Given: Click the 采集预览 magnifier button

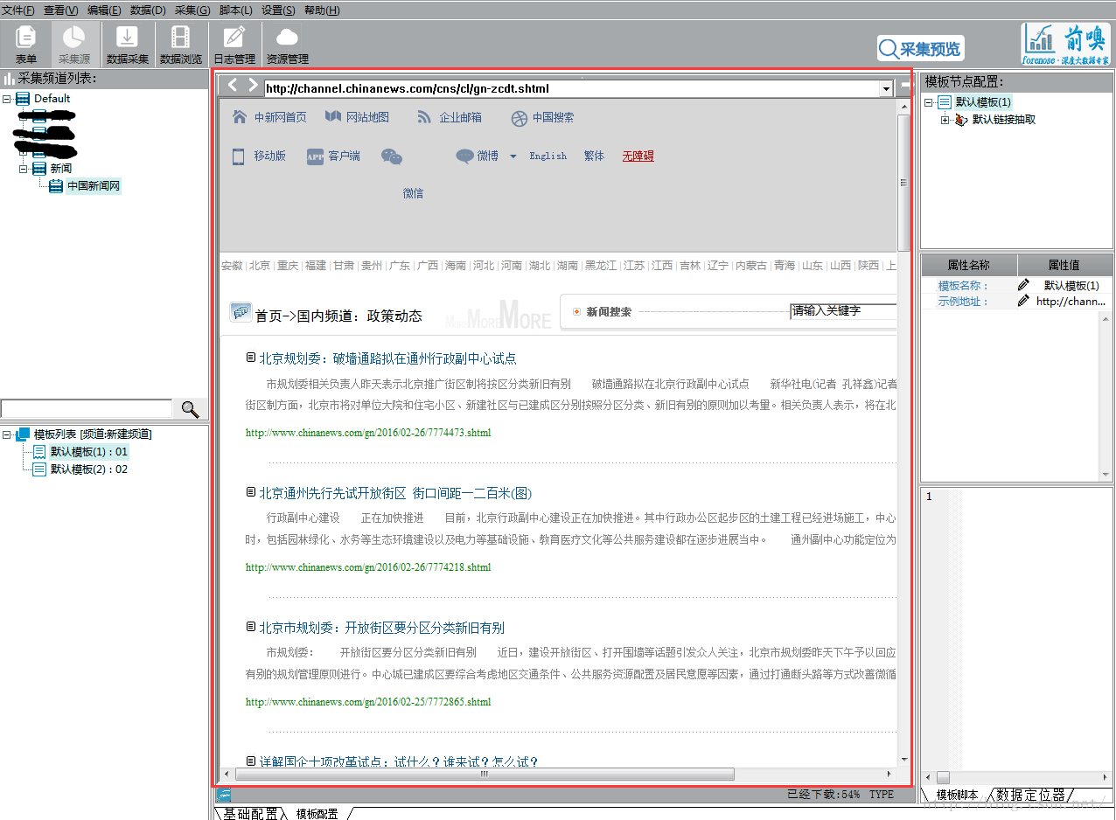Looking at the screenshot, I should click(920, 48).
